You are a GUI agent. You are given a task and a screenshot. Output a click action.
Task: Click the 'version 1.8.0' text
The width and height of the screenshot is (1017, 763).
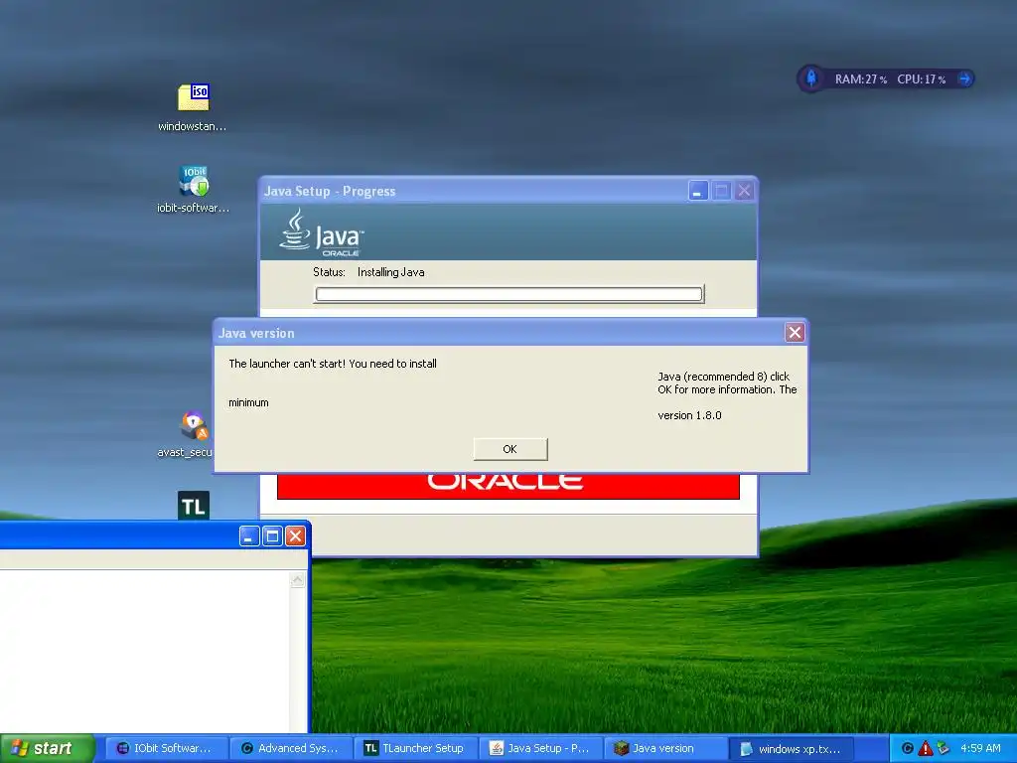pyautogui.click(x=689, y=415)
